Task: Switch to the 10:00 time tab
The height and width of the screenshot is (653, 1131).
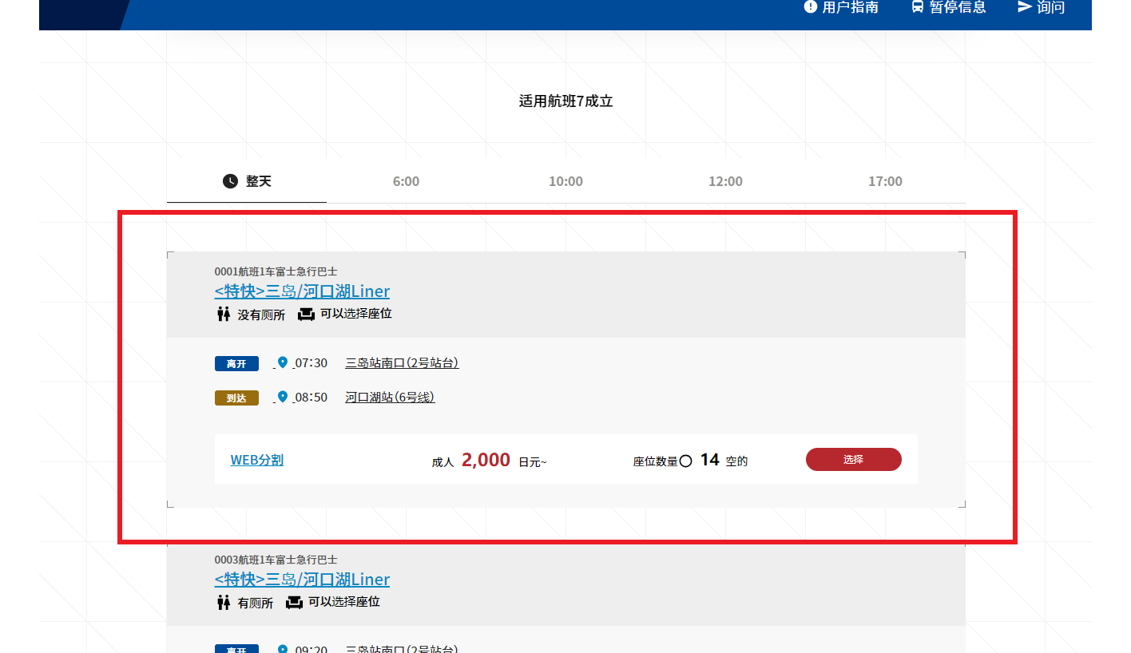Action: point(565,181)
